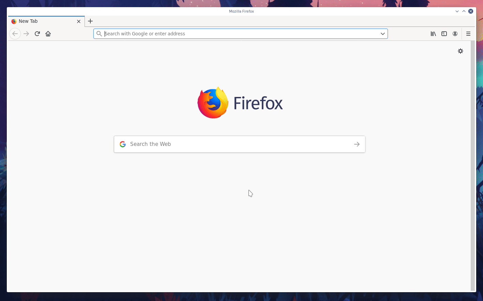Open the Library bookmarks and history icon
The height and width of the screenshot is (301, 483).
(x=433, y=34)
